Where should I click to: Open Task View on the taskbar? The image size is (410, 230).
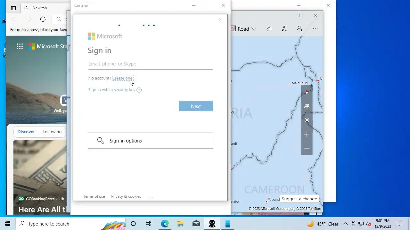coord(149,224)
